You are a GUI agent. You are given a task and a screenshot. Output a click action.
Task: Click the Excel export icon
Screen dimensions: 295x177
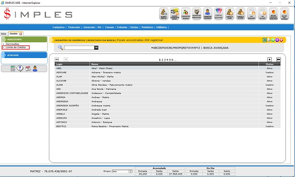point(264,40)
